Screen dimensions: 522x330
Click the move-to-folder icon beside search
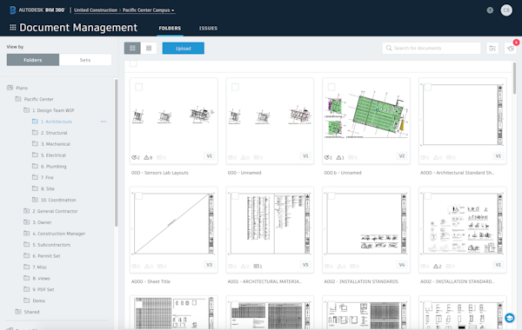(x=492, y=49)
